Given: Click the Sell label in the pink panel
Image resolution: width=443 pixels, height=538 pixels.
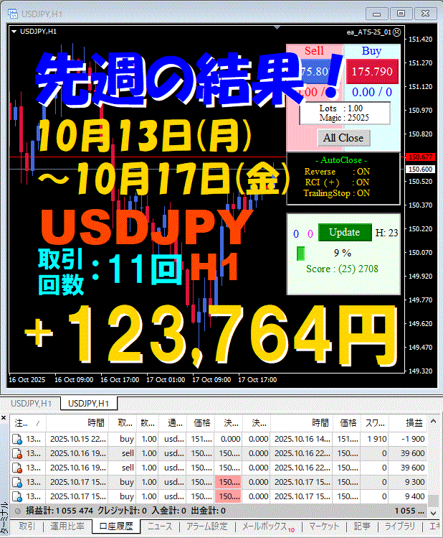Looking at the screenshot, I should pos(314,51).
